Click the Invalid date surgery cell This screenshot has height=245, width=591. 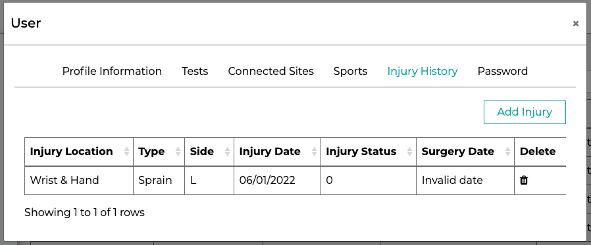465,181
